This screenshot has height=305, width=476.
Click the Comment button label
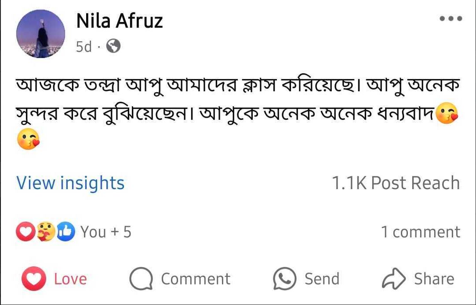196,279
